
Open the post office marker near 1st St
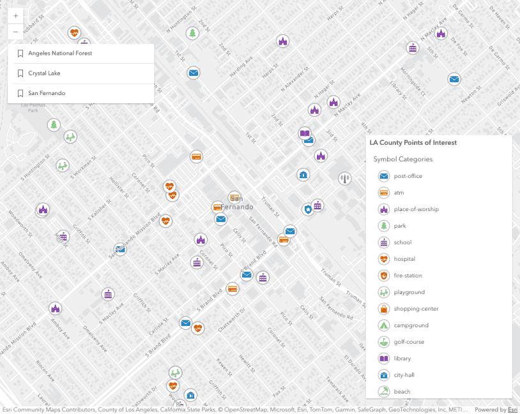click(x=194, y=73)
